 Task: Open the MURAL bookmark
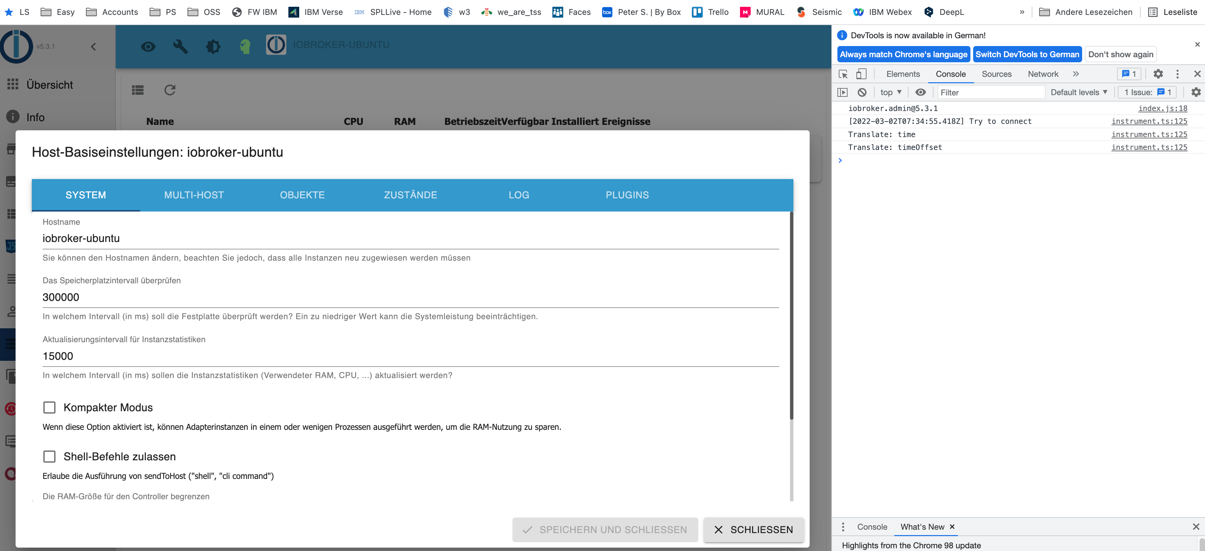pyautogui.click(x=762, y=12)
